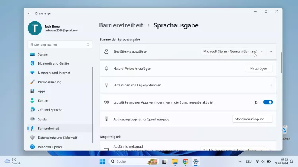Open Windows Update page
This screenshot has height=167, width=298.
click(x=60, y=147)
